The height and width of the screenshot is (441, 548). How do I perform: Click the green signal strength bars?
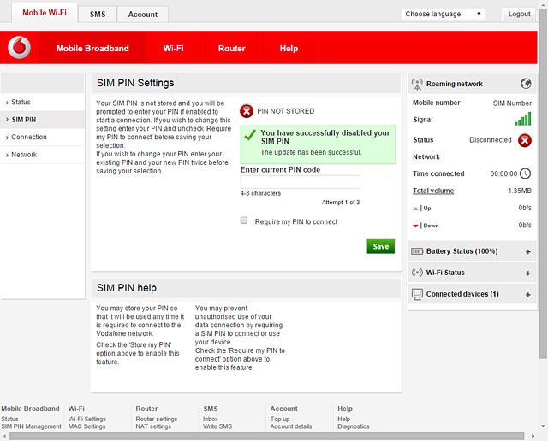coord(522,120)
